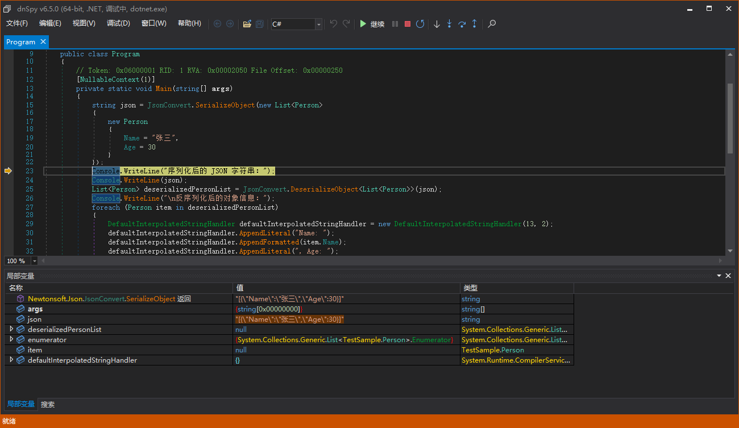Open the 调试(D) menu

coord(118,23)
